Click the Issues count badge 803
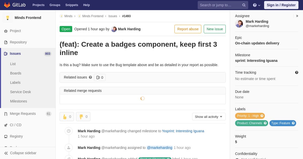Screen dimensions: 303x159 click(48, 54)
